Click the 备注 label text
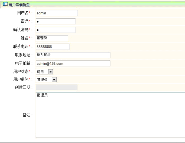Screen dimensions: 185x143 point(26,115)
